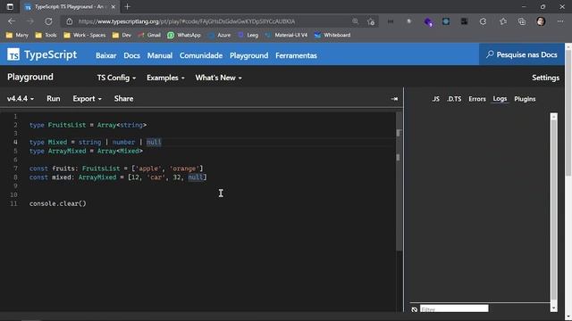Image resolution: width=572 pixels, height=321 pixels.
Task: Open the Whiteboard bookmark
Action: coord(332,35)
